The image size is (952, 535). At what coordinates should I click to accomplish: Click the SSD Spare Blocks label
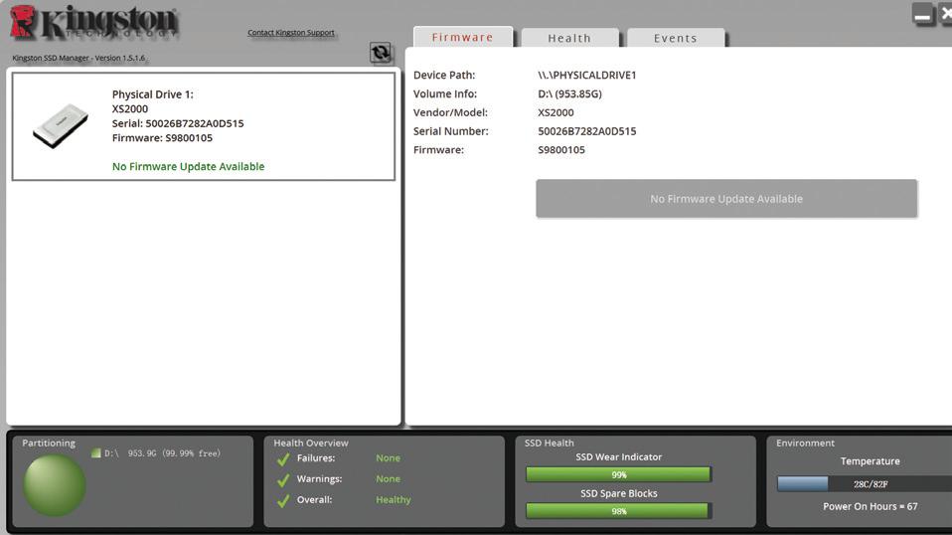pos(619,493)
